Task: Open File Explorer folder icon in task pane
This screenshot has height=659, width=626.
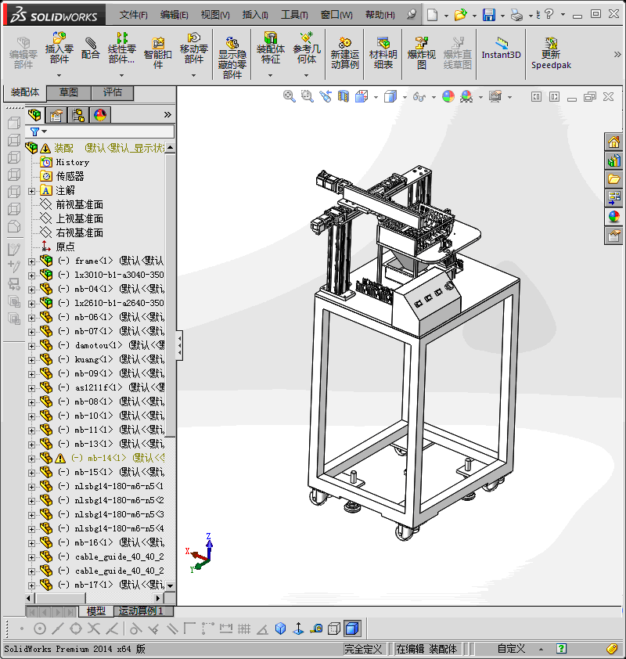Action: coord(613,179)
